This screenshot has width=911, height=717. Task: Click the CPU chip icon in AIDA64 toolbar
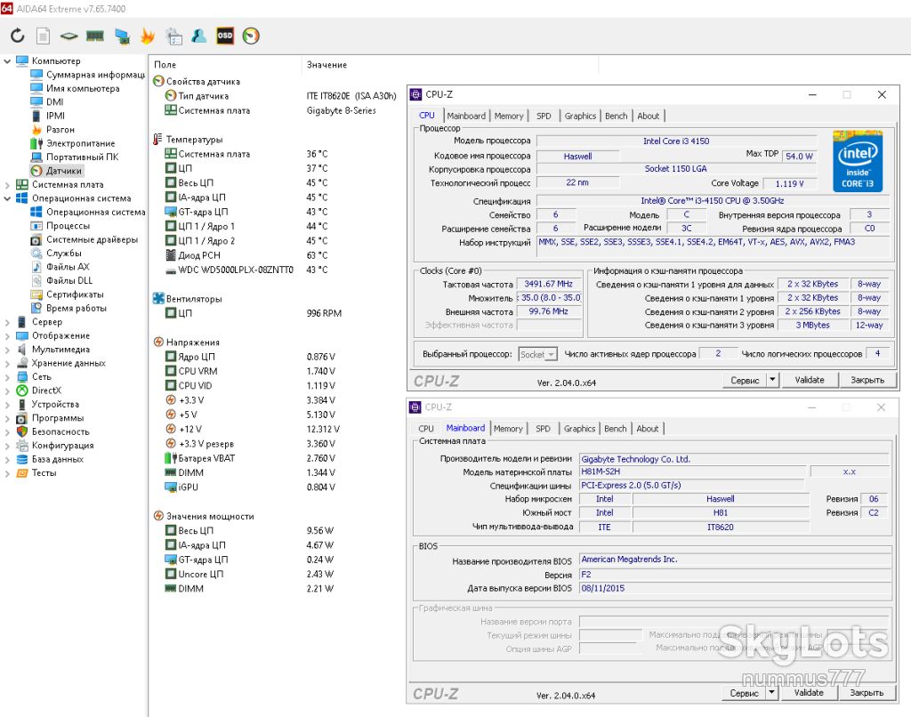coord(69,36)
